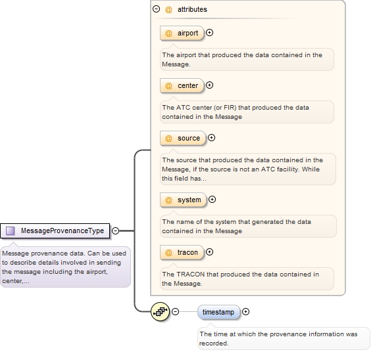
Task: Click the purple MessageProvenanceType square icon
Action: pos(11,231)
